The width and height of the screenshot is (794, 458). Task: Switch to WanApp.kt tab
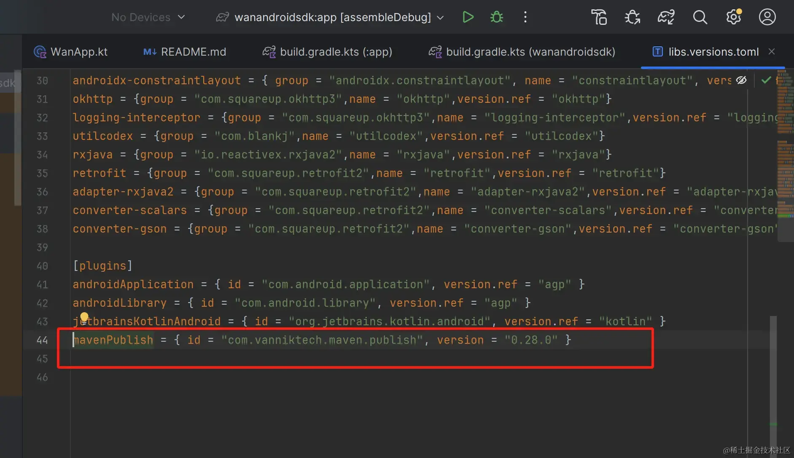(70, 52)
